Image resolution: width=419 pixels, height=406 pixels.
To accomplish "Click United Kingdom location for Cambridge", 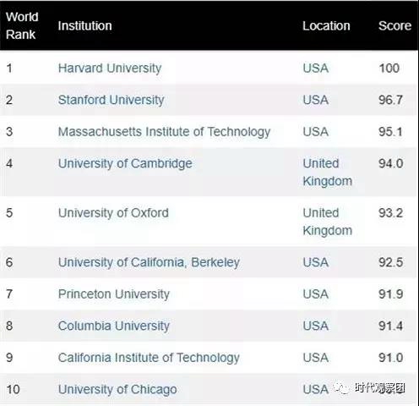I will click(x=328, y=173).
